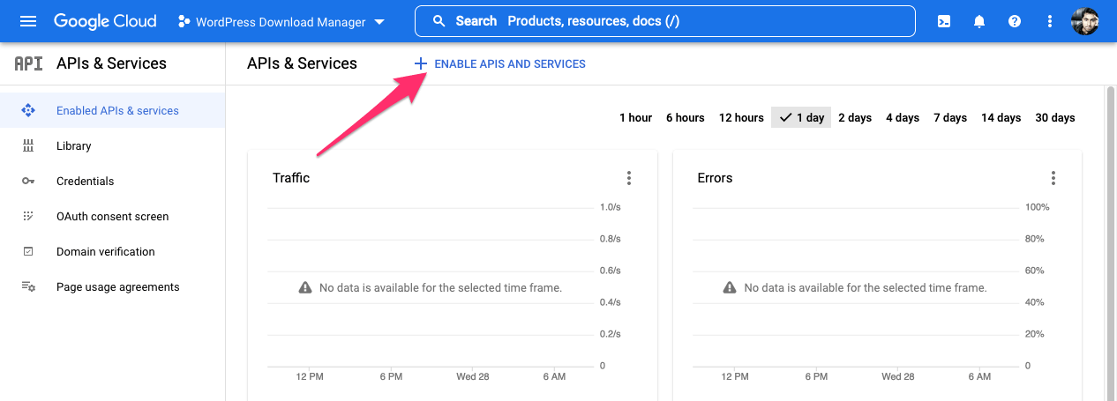Click Enable APIs and Services
Viewport: 1117px width, 401px height.
(x=500, y=63)
